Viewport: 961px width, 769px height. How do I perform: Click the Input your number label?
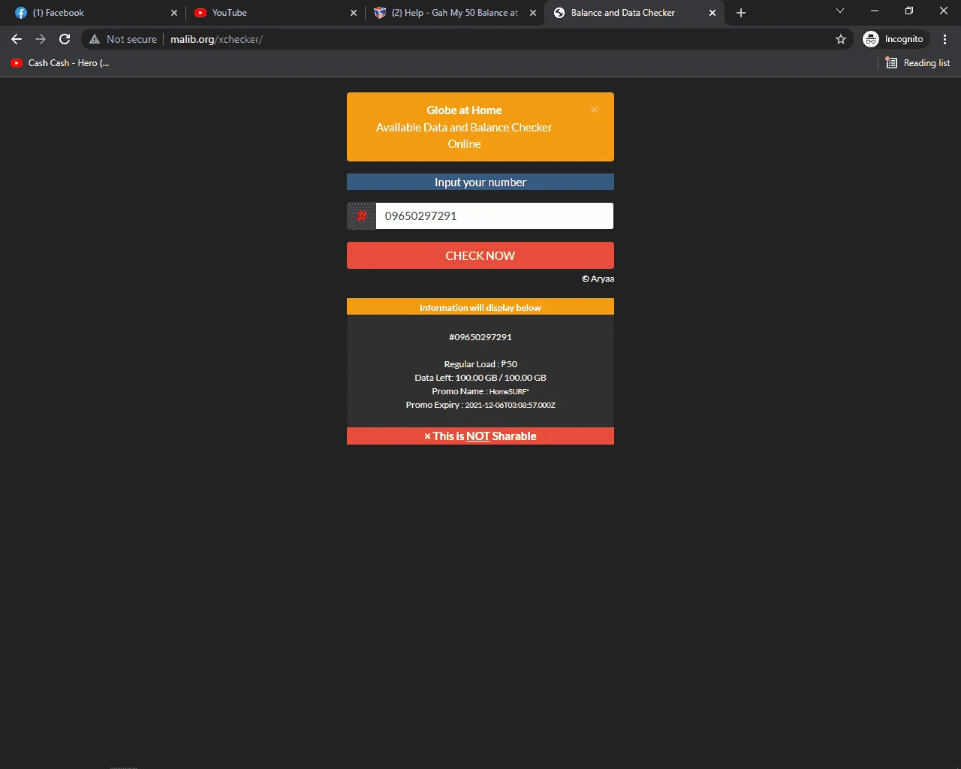point(480,182)
